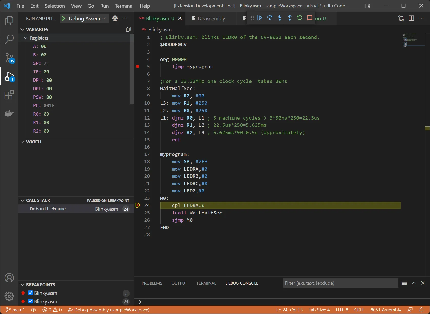
Task: Open the File menu
Action: [20, 6]
